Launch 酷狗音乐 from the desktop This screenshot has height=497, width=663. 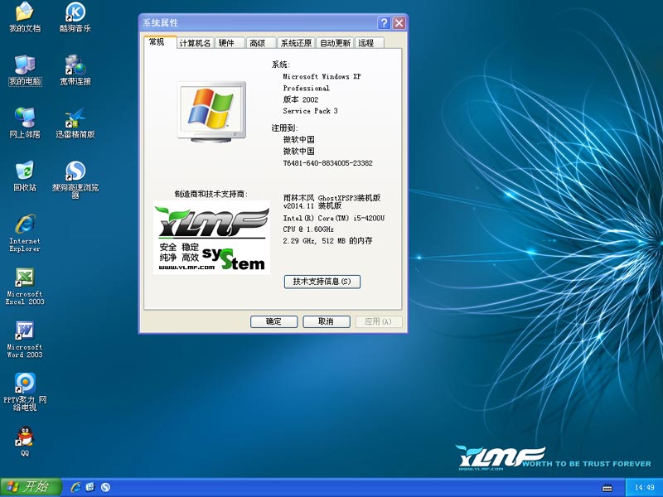tap(75, 17)
